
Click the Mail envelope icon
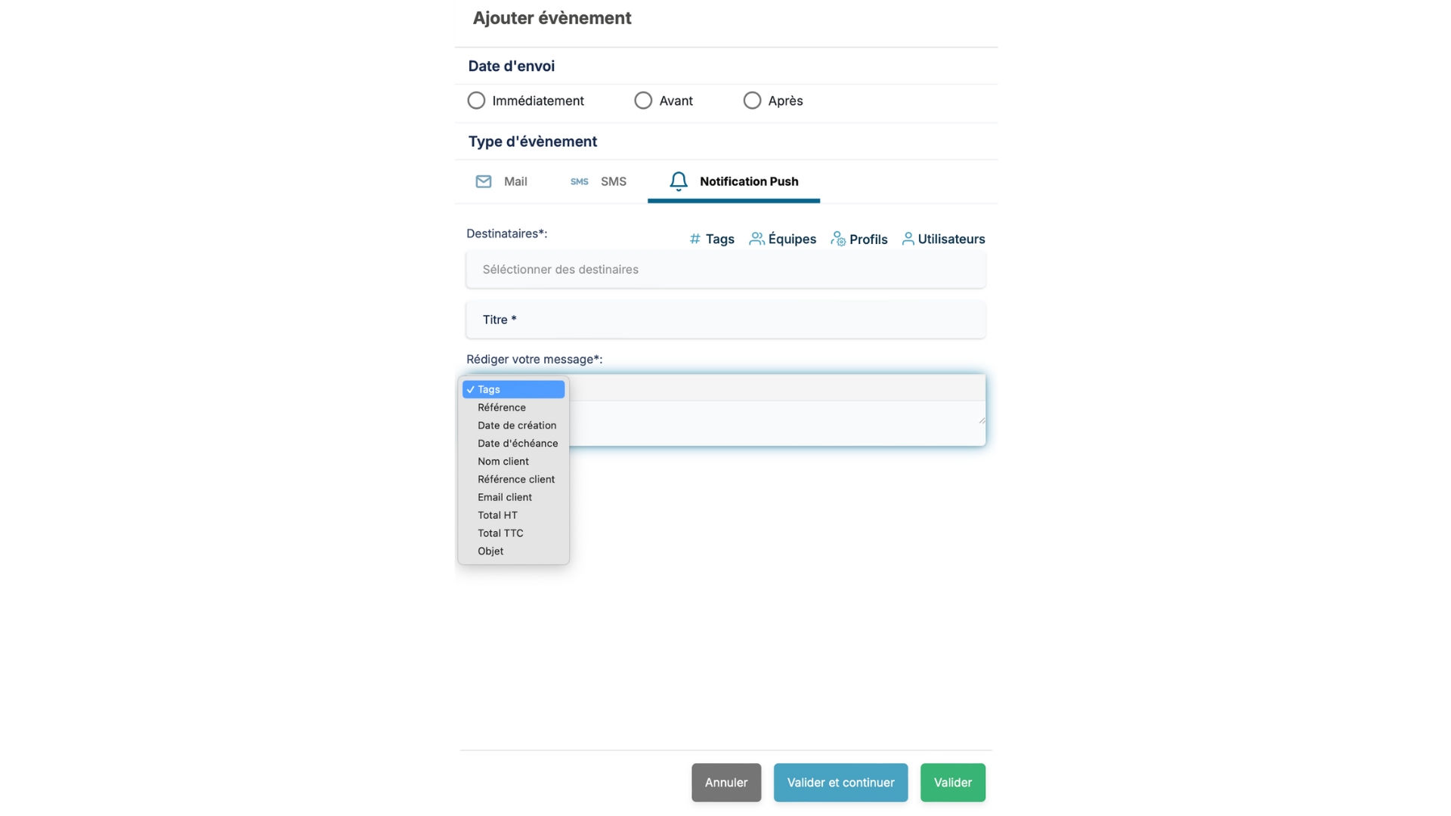click(x=483, y=181)
